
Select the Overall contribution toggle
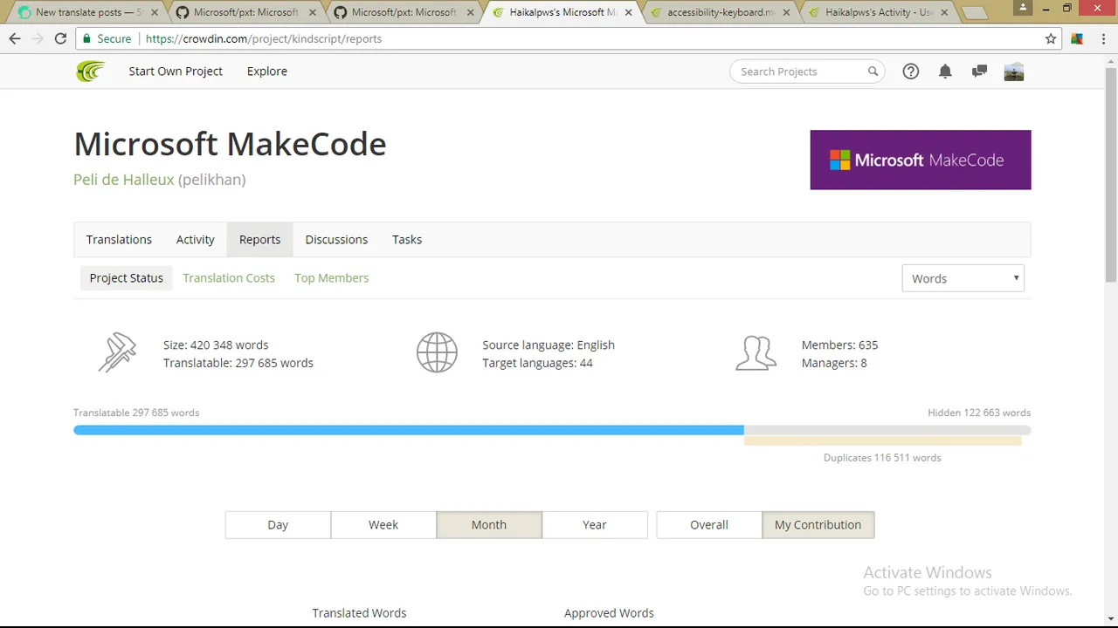709,524
